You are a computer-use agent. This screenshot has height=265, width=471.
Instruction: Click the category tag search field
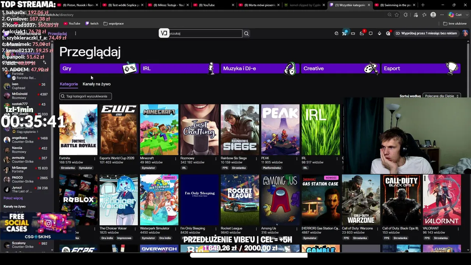point(85,96)
